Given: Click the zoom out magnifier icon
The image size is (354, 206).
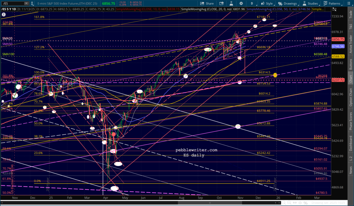Looking at the screenshot, I should tap(284, 203).
